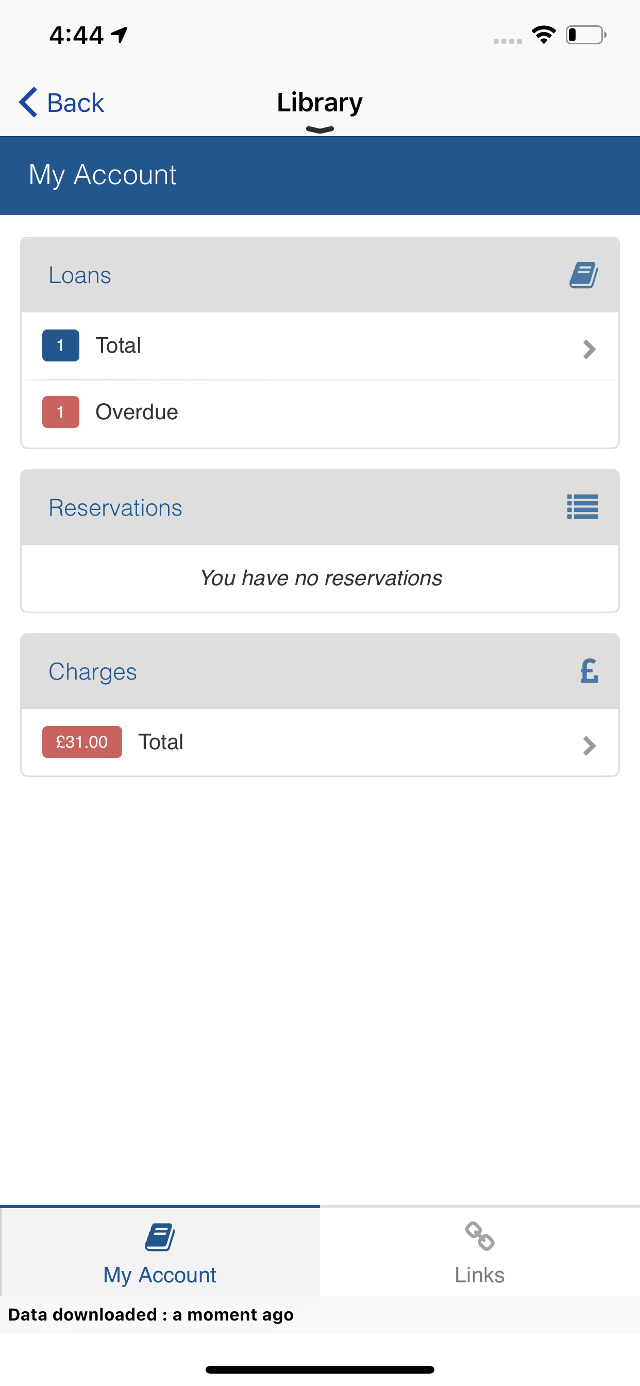640x1386 pixels.
Task: Open the pull-down handle under Library title
Action: pyautogui.click(x=320, y=129)
